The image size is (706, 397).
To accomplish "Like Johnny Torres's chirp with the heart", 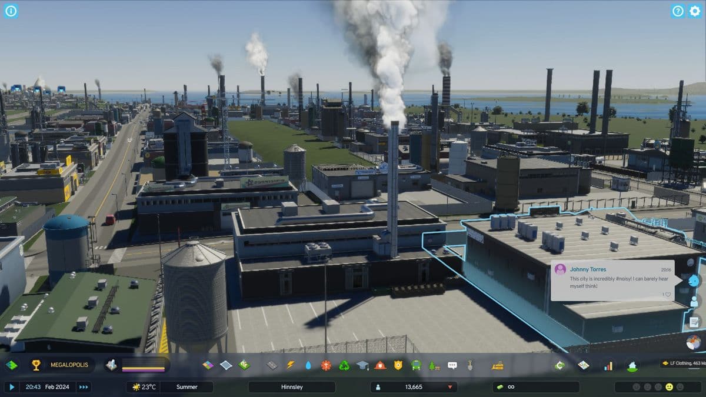I will click(668, 294).
